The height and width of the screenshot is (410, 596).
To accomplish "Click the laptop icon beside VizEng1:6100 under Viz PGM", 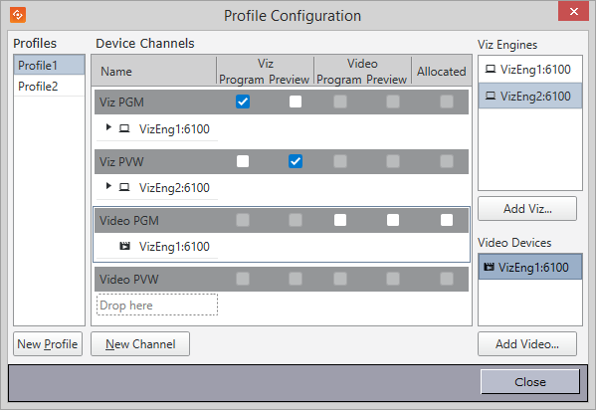I will tap(124, 128).
